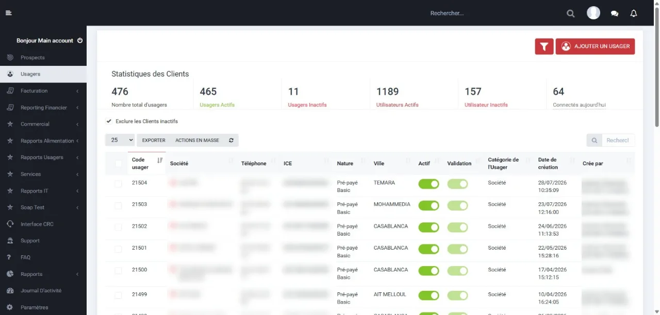Tick the select-all checkbox in table header
Screen dimensions: 660x315
(x=118, y=164)
